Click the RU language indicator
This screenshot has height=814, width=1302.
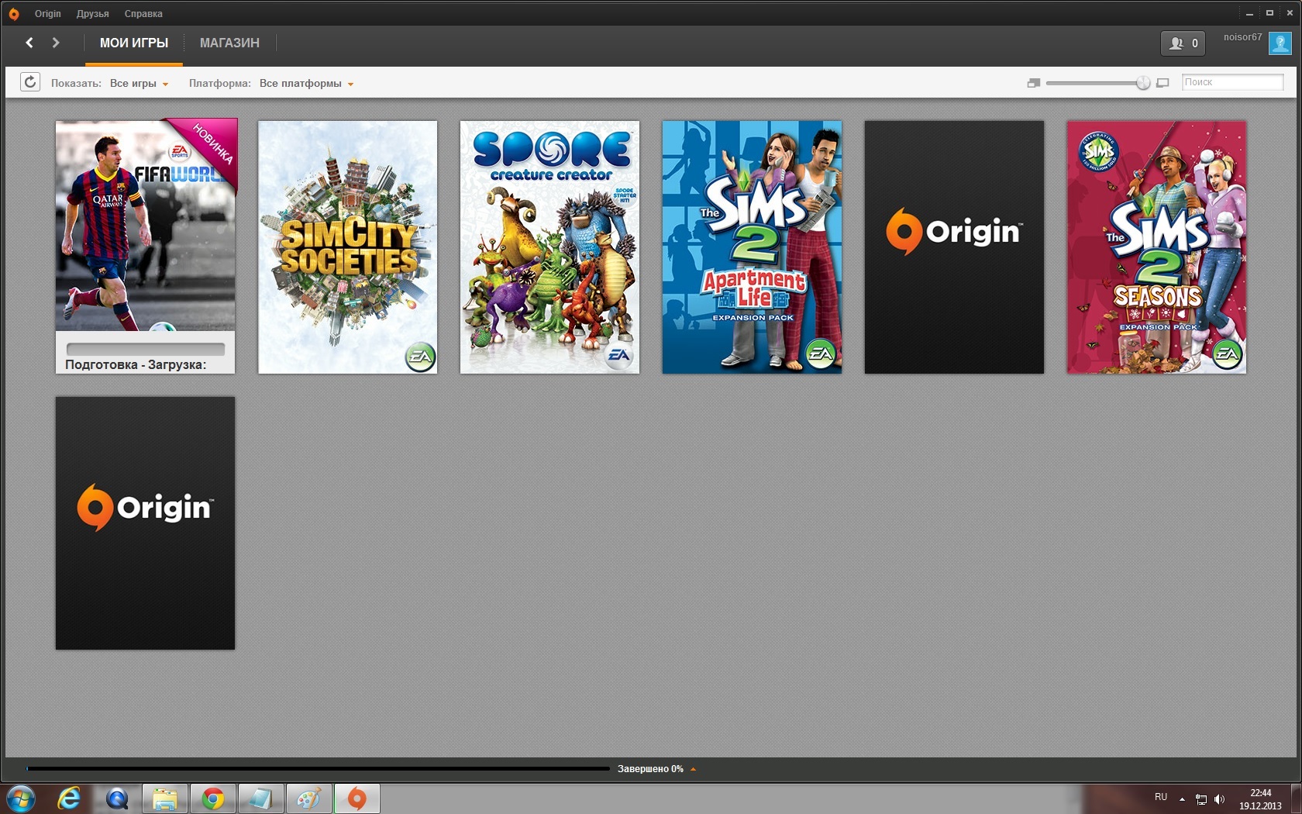(x=1161, y=797)
